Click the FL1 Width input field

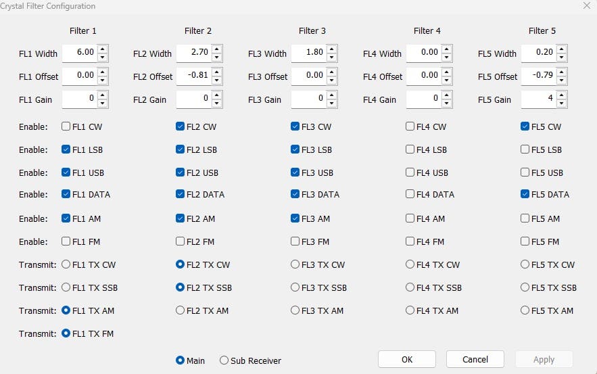[x=80, y=53]
